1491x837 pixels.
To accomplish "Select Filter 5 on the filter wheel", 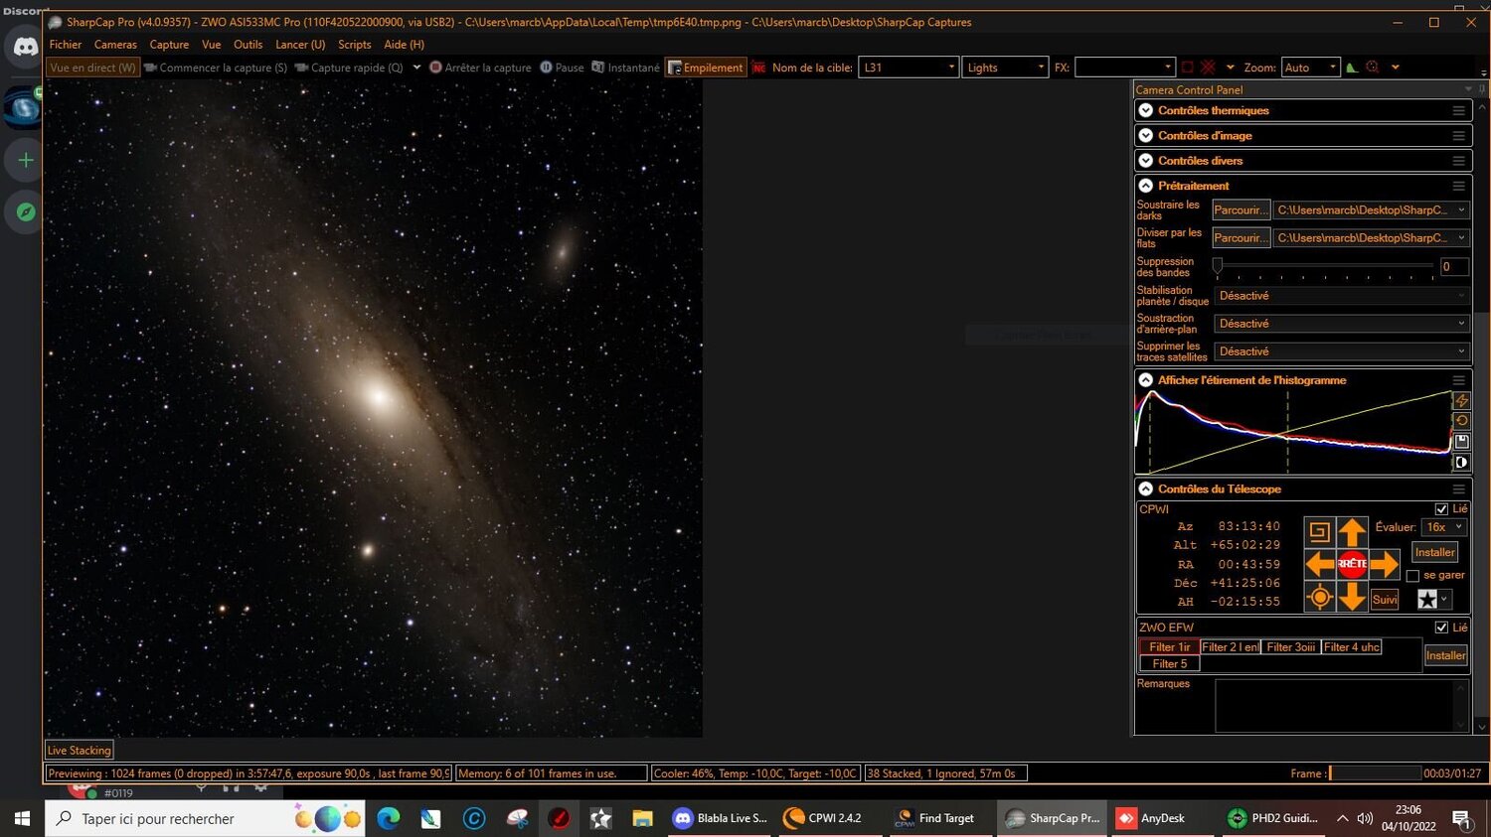I will click(x=1169, y=664).
